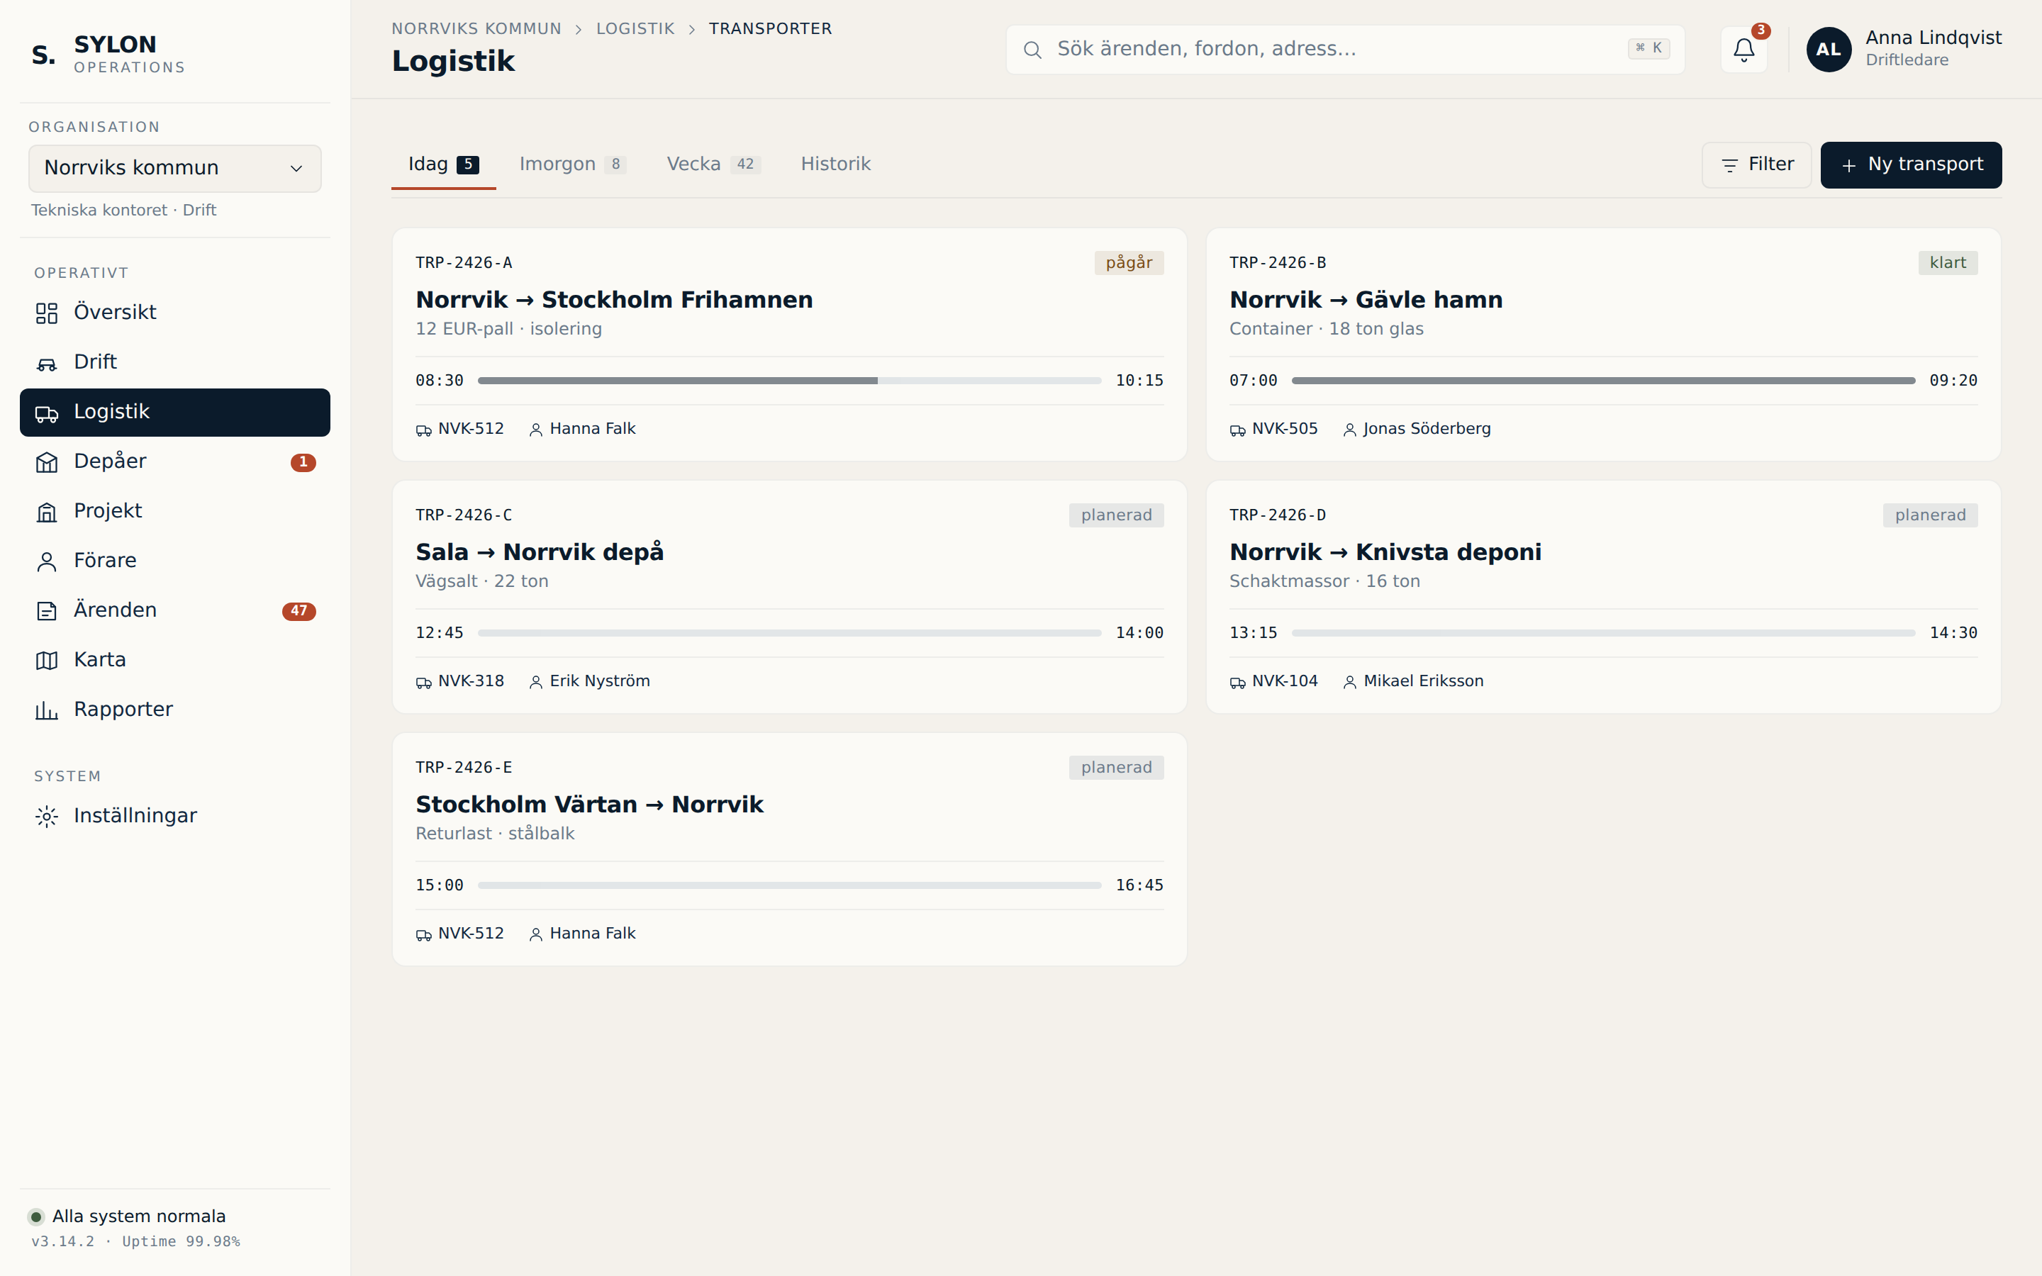The height and width of the screenshot is (1276, 2042).
Task: Click the Logistik truck icon in sidebar
Action: [46, 413]
